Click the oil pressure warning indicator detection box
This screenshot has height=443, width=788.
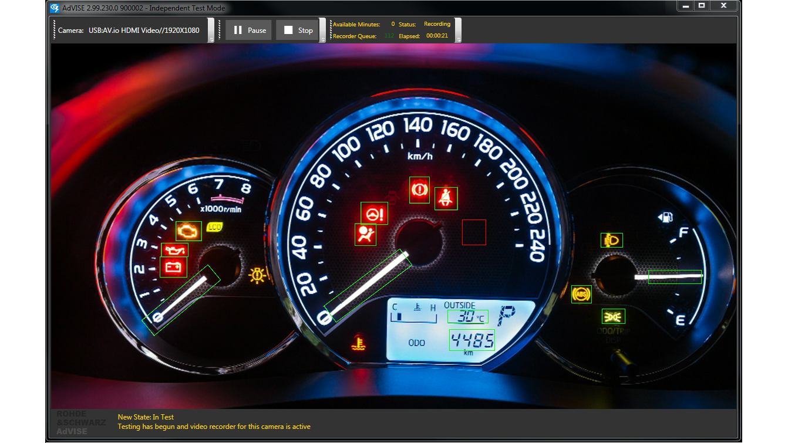[175, 249]
